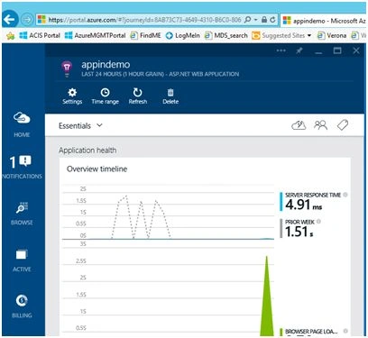368x338 pixels.
Task: Open BILLING in the left sidebar
Action: [22, 306]
